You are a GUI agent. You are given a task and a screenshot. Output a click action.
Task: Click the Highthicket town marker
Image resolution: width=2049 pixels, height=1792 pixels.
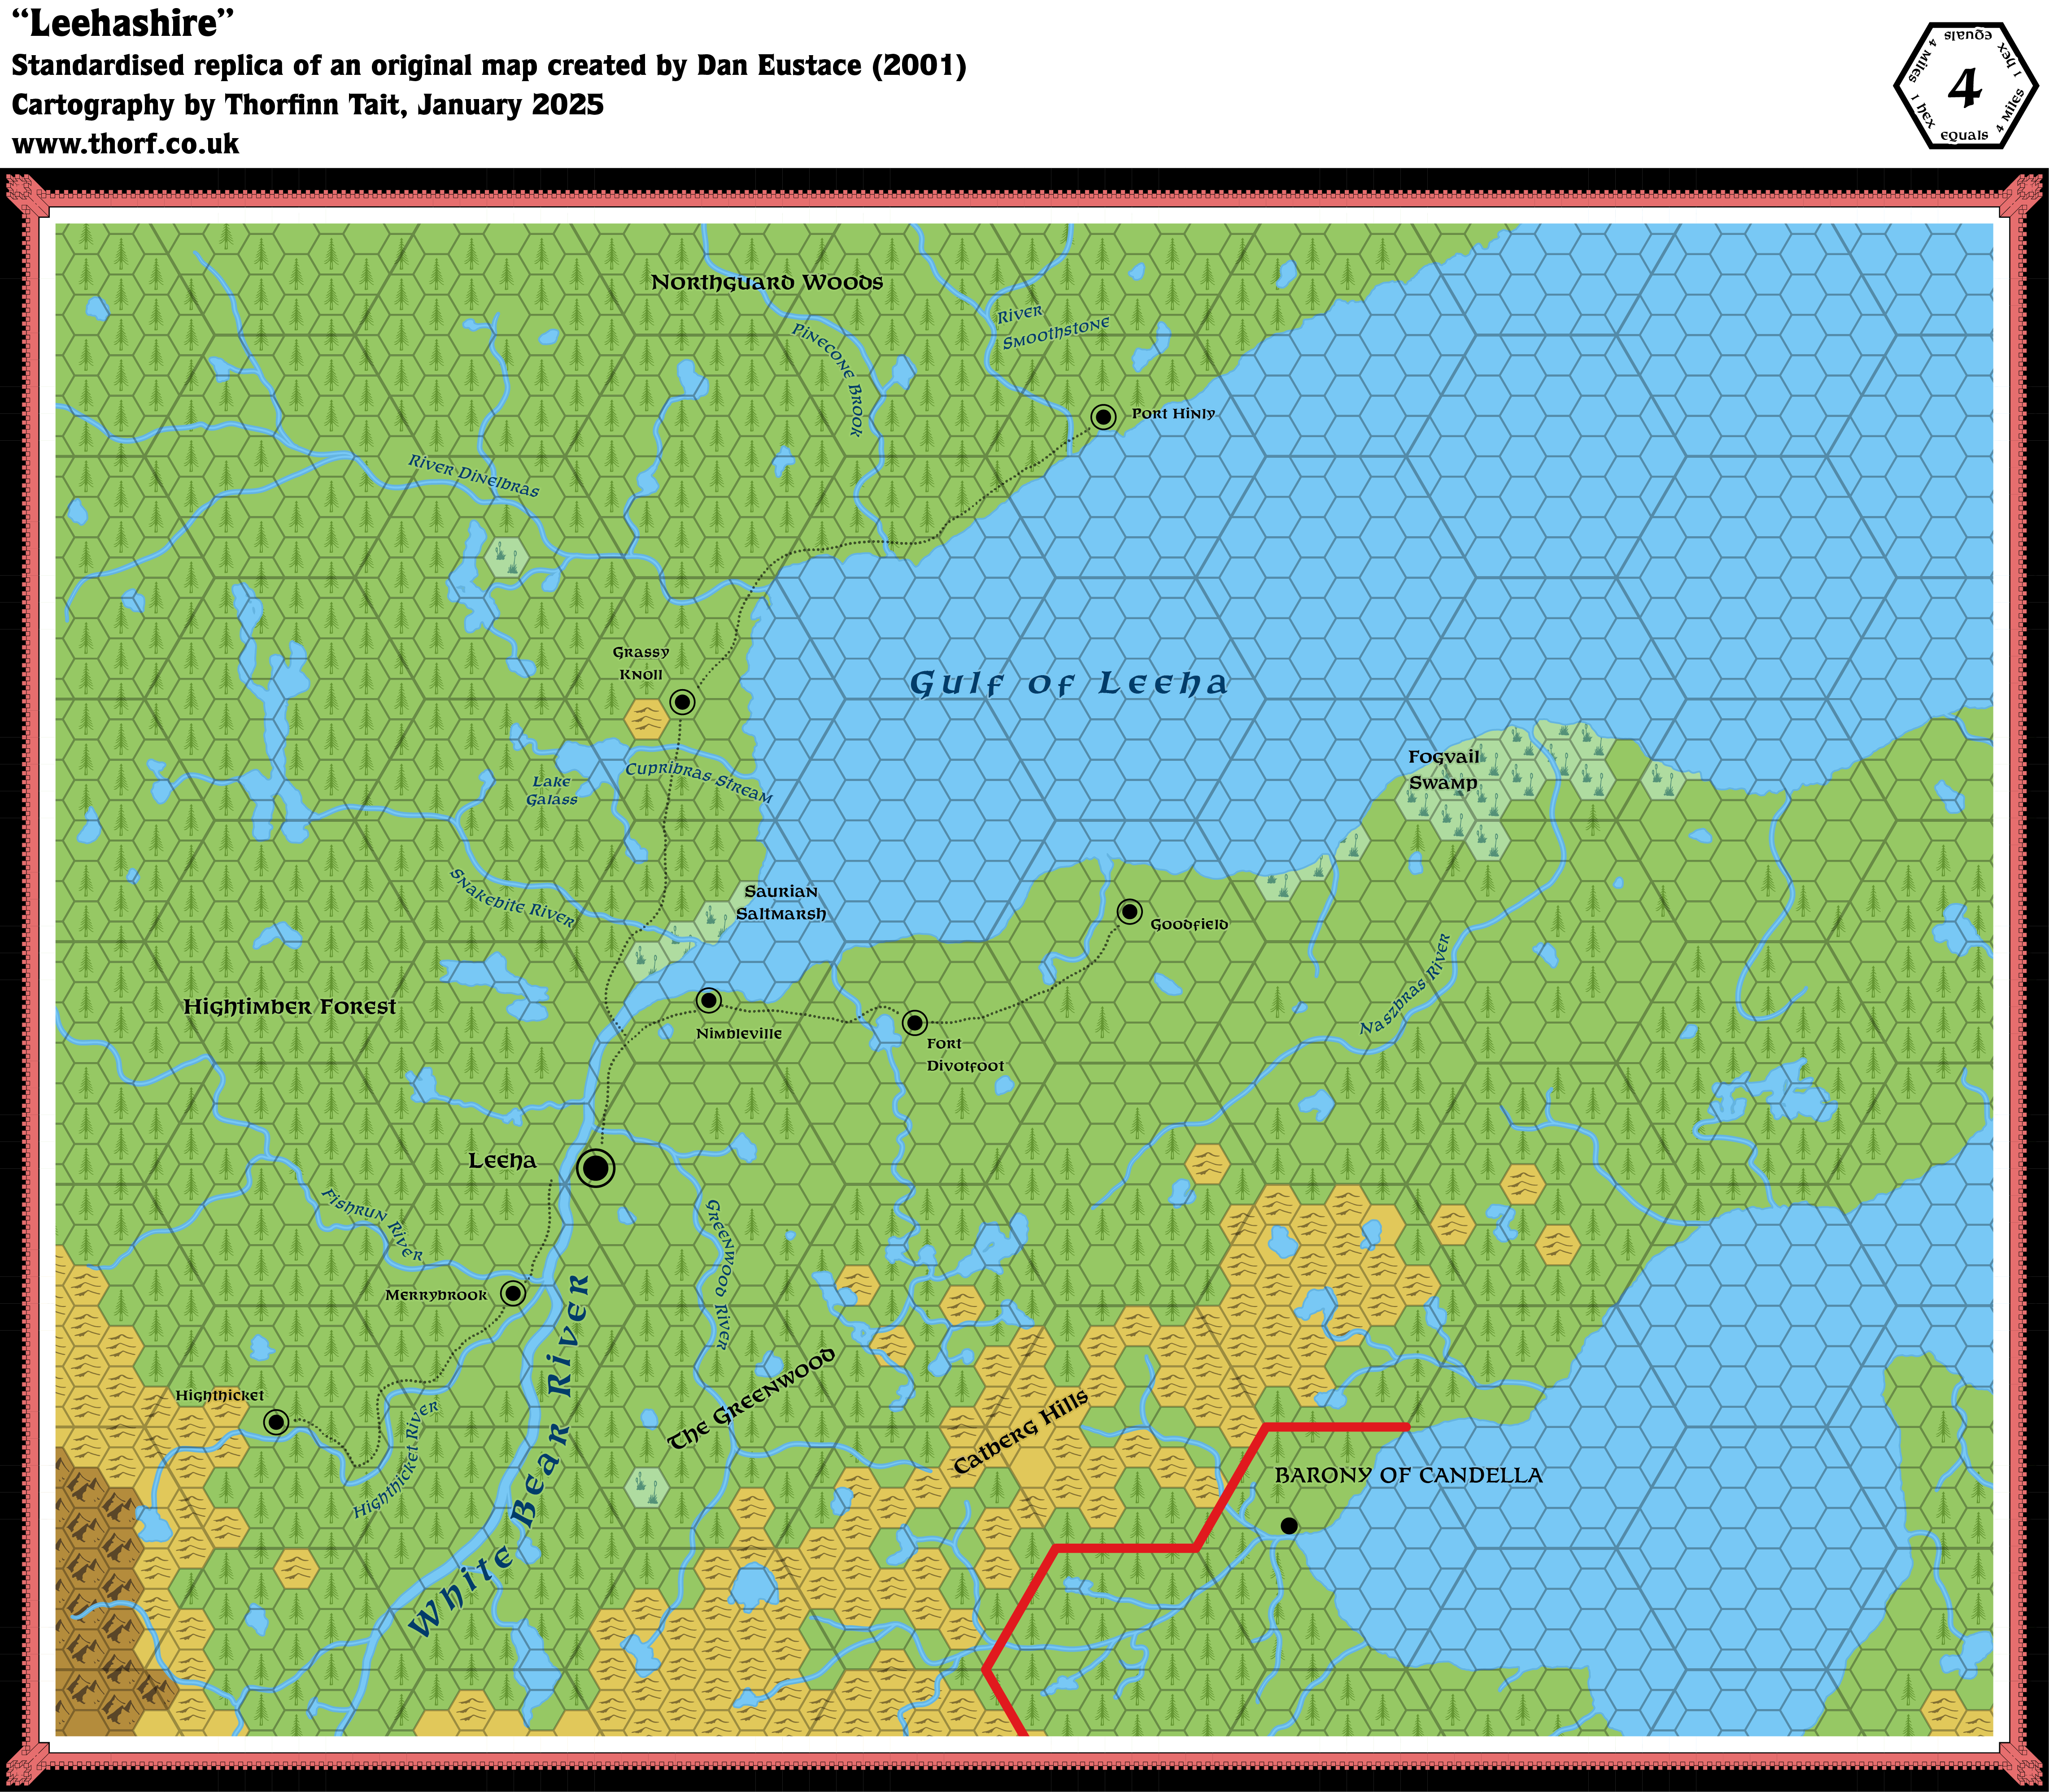pos(276,1422)
